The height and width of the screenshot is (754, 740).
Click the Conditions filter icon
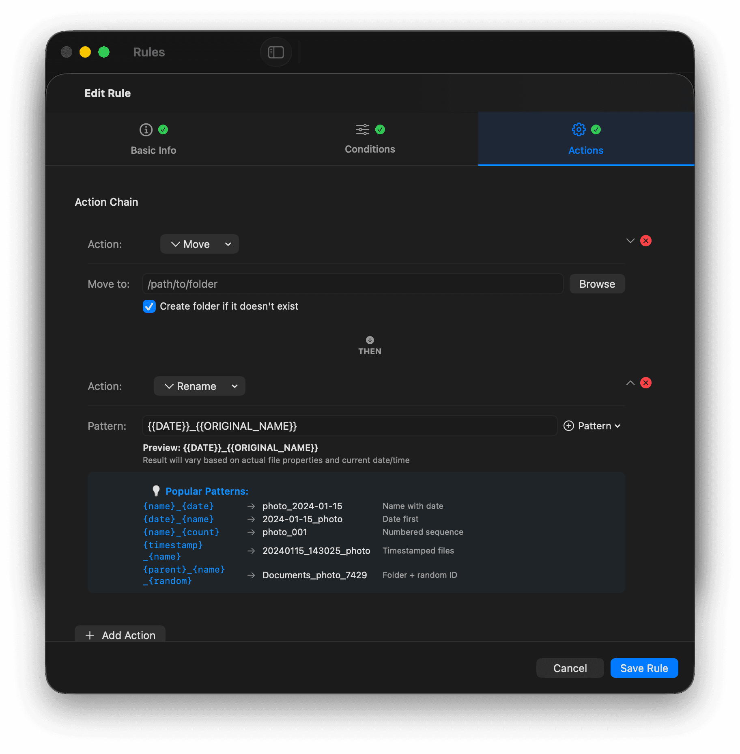[361, 129]
